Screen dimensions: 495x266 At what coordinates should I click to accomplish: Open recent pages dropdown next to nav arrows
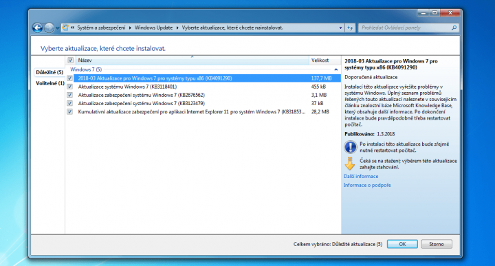coord(58,28)
